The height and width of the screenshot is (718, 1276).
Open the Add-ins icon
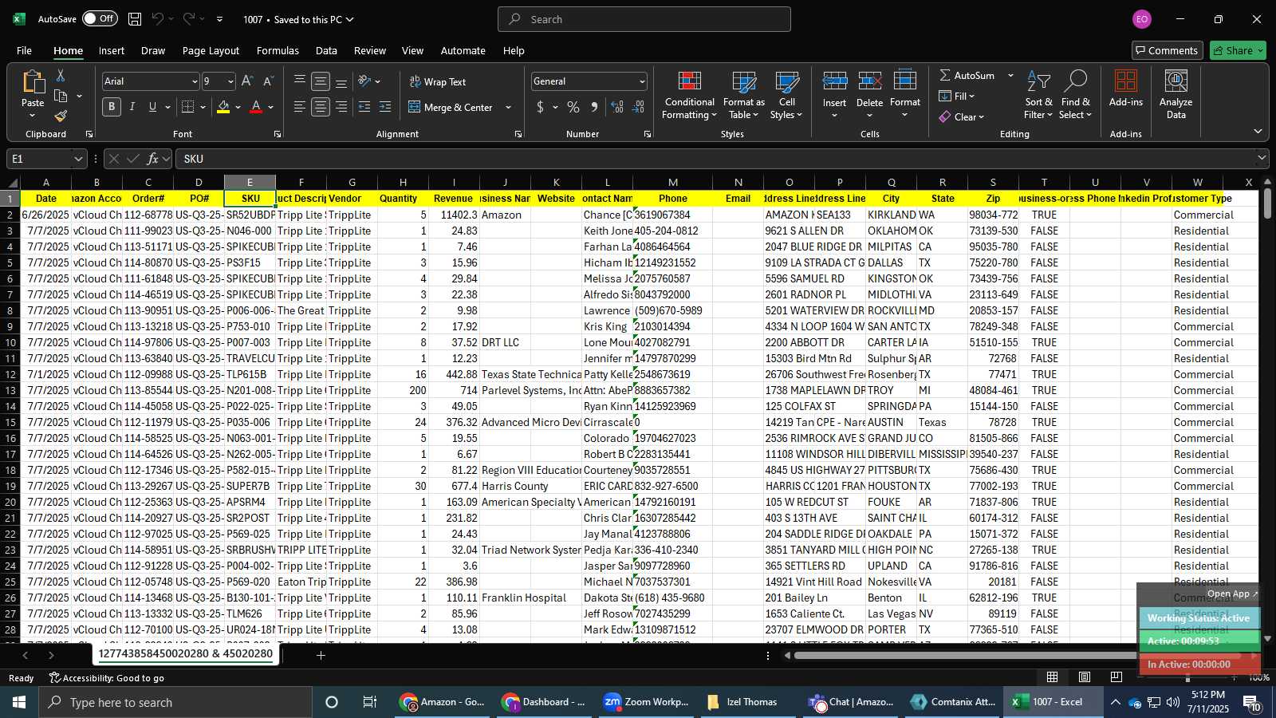[1125, 89]
